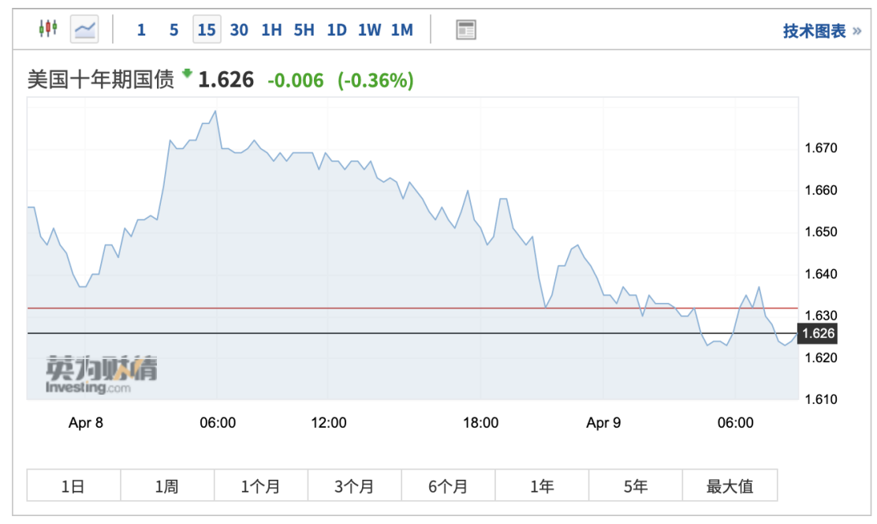Select the 1M interval
This screenshot has height=524, width=877.
pyautogui.click(x=401, y=30)
